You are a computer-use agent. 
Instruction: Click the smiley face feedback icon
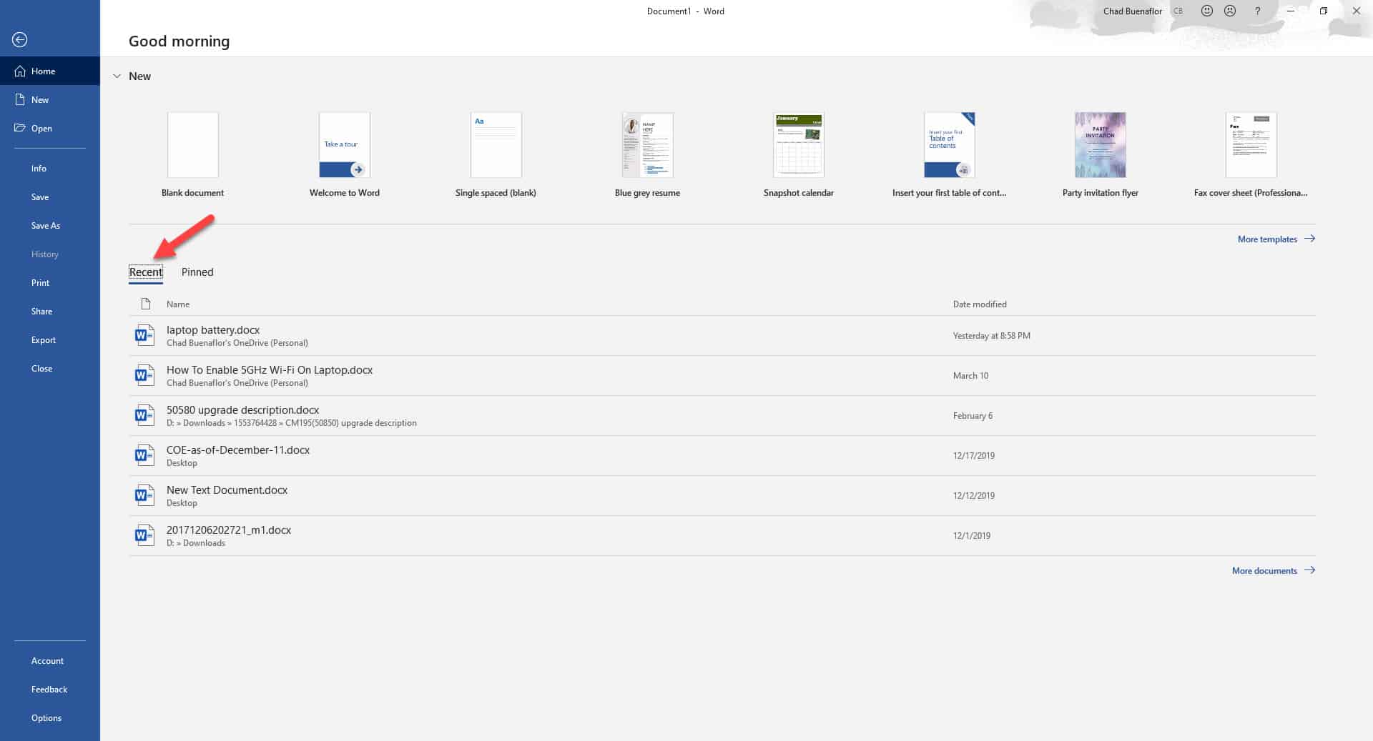click(1207, 11)
